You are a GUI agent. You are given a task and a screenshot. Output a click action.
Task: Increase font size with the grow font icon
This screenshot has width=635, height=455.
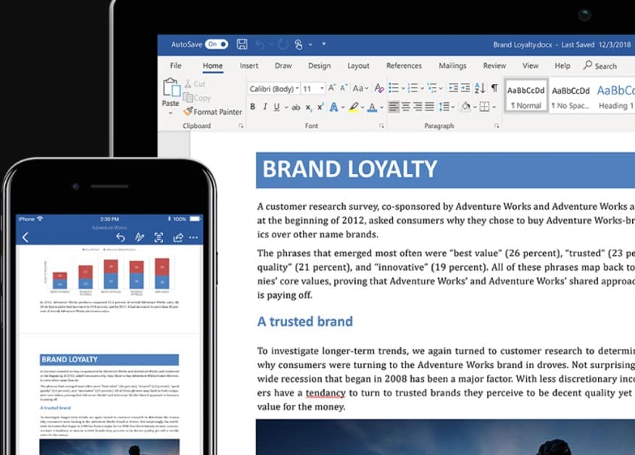click(332, 88)
